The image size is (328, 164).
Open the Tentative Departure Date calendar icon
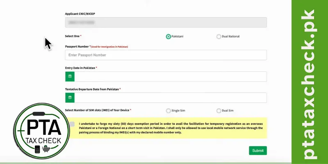70,98
